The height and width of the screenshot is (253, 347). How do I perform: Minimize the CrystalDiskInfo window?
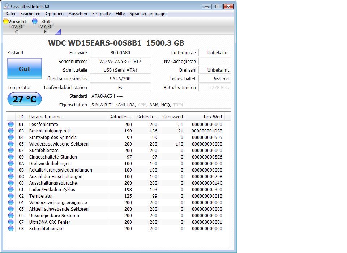tap(206, 7)
